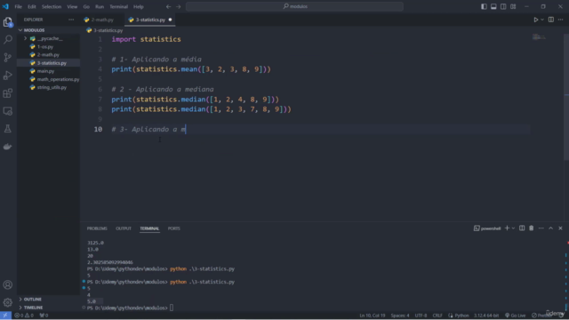
Task: Open the terminal panel ellipsis menu
Action: [x=541, y=228]
